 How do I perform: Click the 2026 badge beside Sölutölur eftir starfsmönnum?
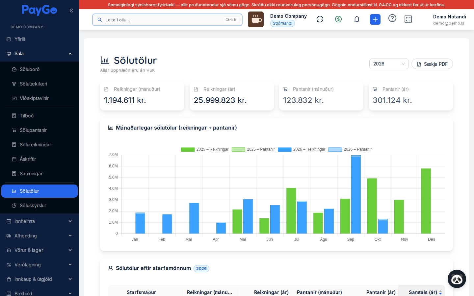(201, 269)
